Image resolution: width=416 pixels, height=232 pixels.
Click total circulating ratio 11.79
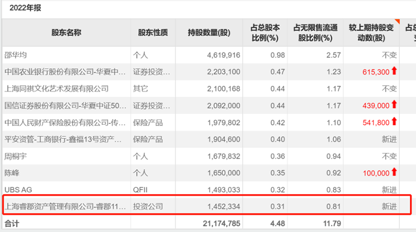pyautogui.click(x=332, y=224)
